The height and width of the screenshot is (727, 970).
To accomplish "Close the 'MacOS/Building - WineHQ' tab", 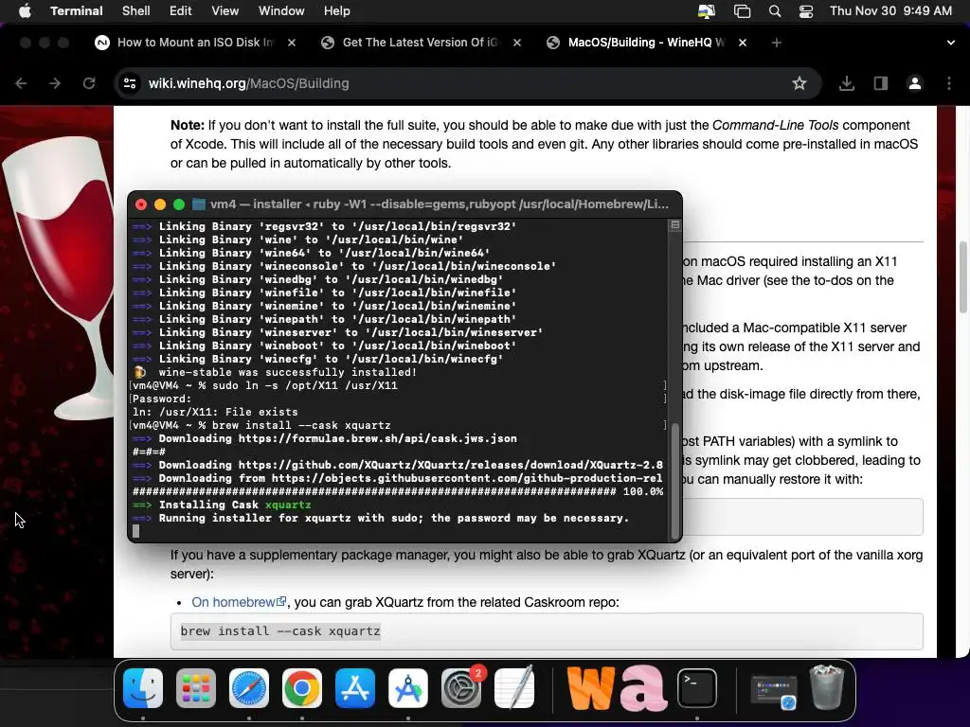I will (743, 42).
